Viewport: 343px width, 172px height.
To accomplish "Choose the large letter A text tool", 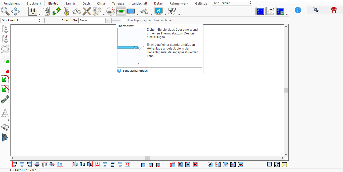I will click(5, 113).
